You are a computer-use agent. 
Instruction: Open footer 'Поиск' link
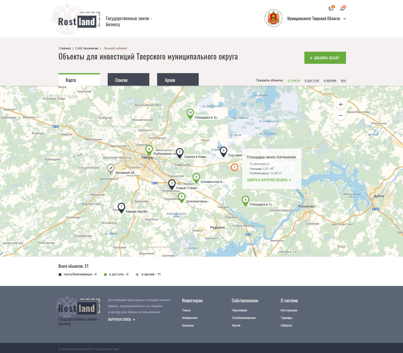[186, 310]
